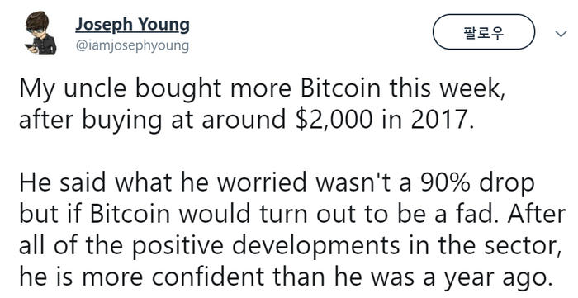The image size is (578, 298).
Task: Click the word 'fad' in the tweet
Action: (480, 214)
